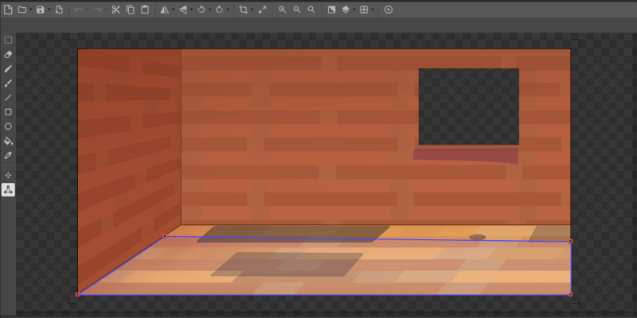Paste using the clipboard icon
Viewport: 637px width, 318px height.
pyautogui.click(x=145, y=10)
